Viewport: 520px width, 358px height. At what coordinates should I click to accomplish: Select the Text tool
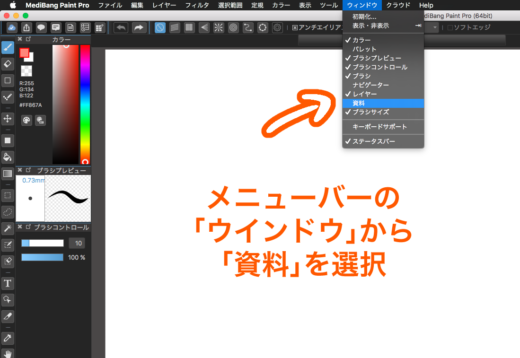coord(8,283)
